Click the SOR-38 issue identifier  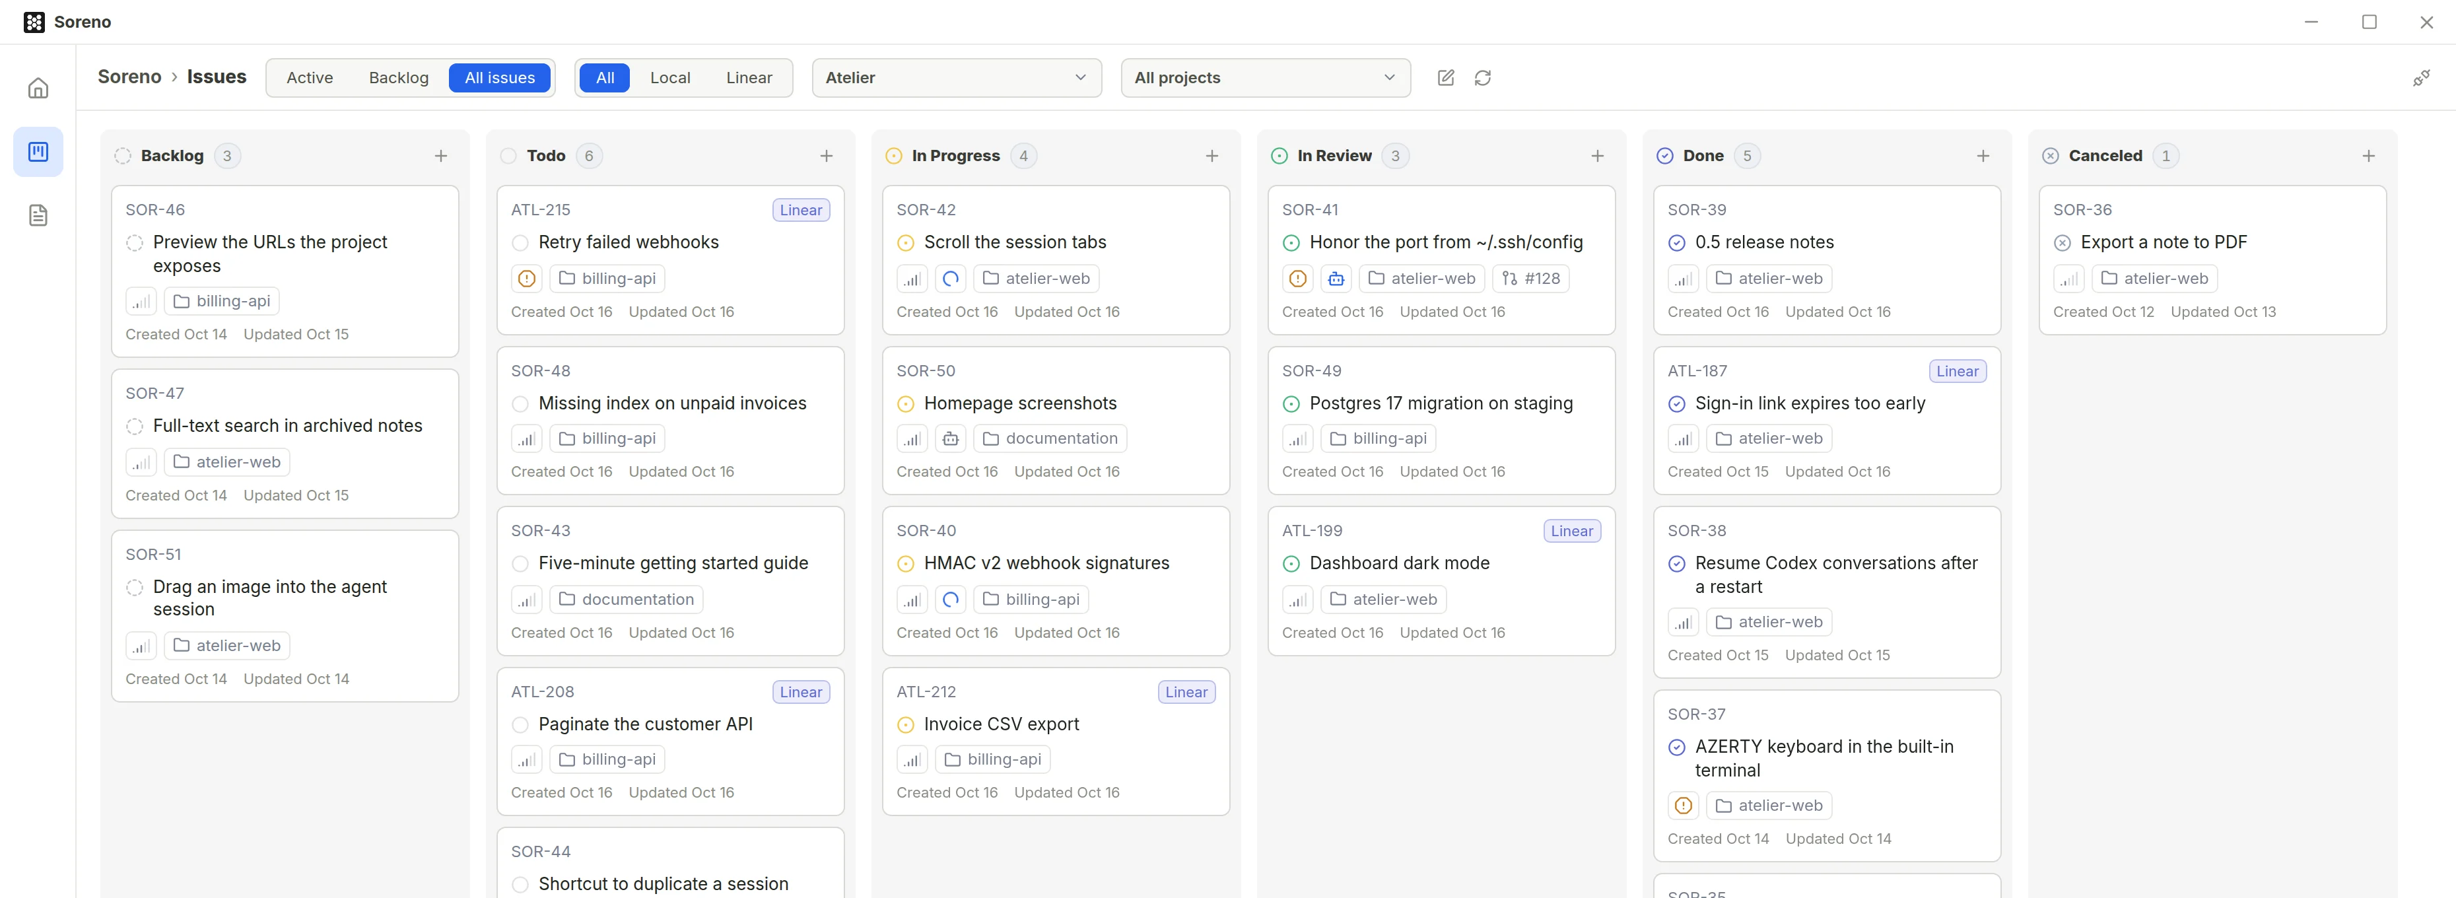point(1696,531)
